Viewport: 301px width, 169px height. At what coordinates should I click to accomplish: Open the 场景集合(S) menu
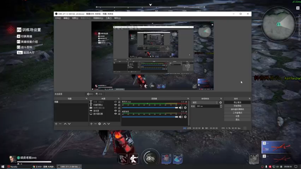(x=98, y=18)
